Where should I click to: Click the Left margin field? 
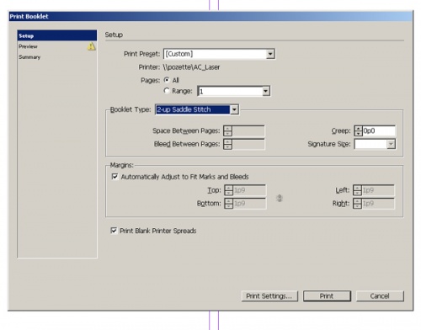pos(378,190)
